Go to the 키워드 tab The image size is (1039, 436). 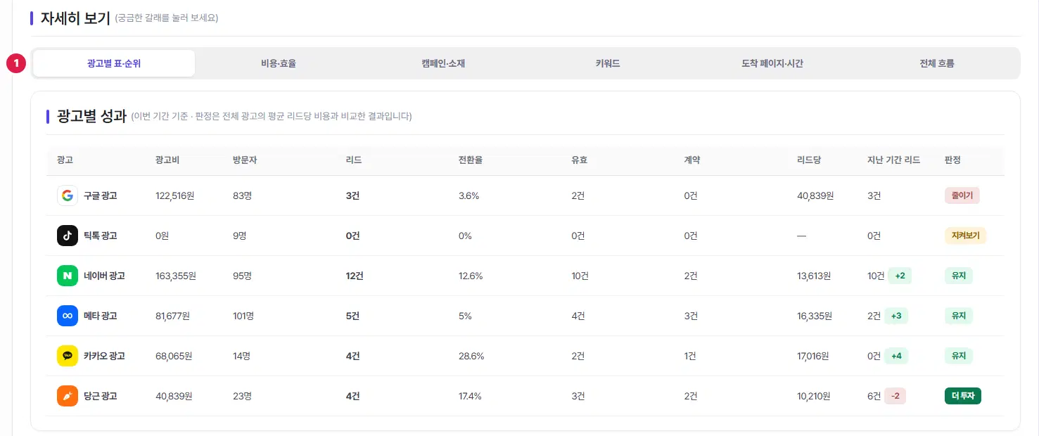coord(608,63)
